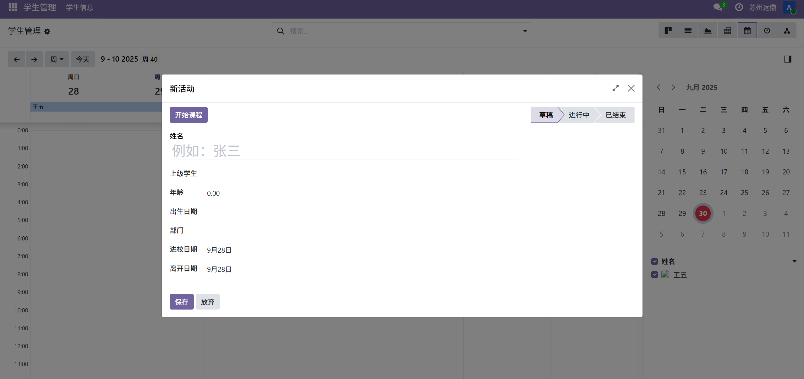Open the apps grid menu icon
This screenshot has width=804, height=379.
click(x=13, y=7)
